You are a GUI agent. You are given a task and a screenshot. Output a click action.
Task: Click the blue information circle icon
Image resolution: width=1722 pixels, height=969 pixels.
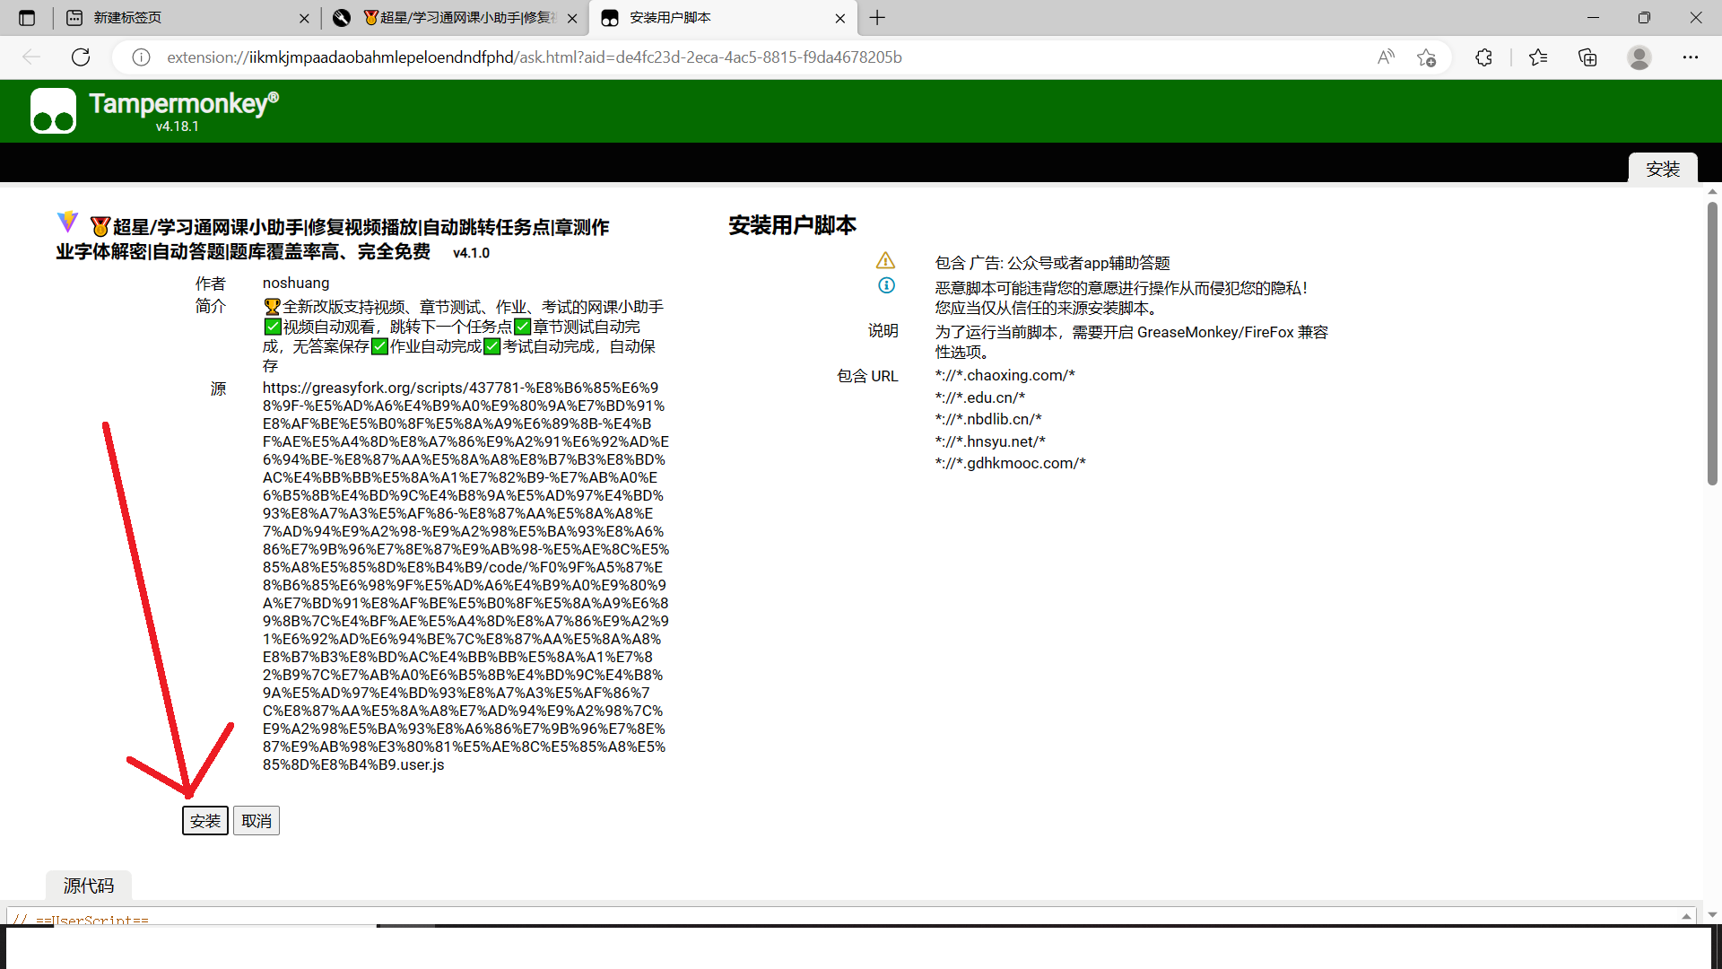(x=886, y=285)
